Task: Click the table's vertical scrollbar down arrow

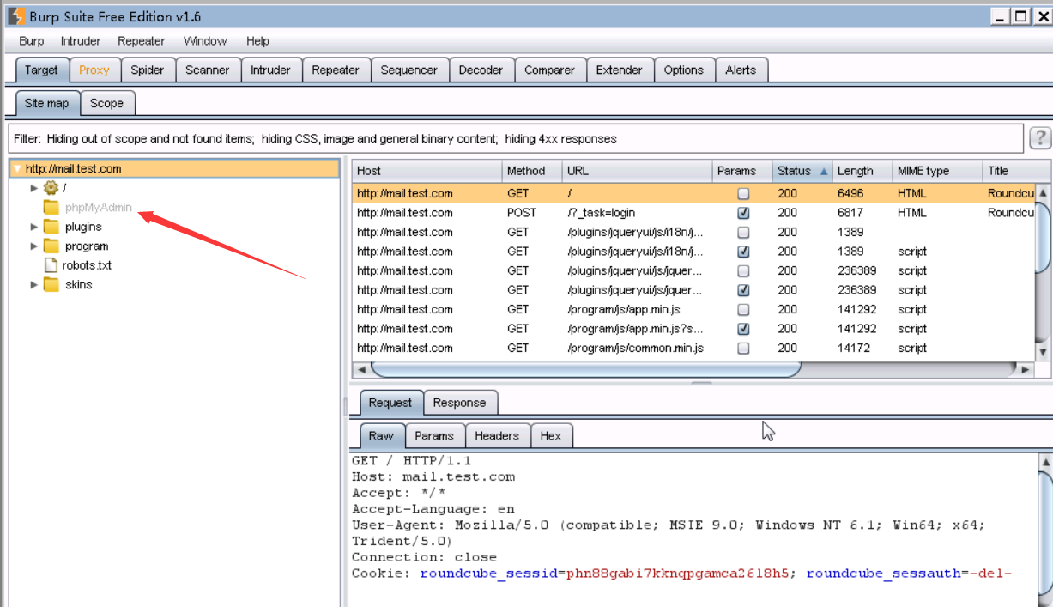Action: pyautogui.click(x=1043, y=351)
